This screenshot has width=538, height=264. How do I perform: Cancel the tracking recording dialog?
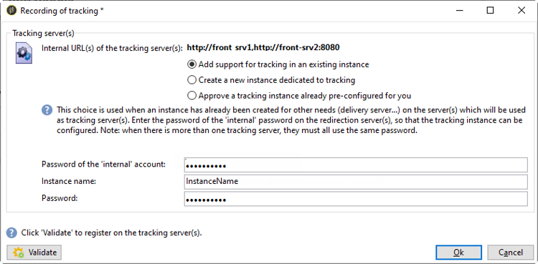(x=511, y=253)
